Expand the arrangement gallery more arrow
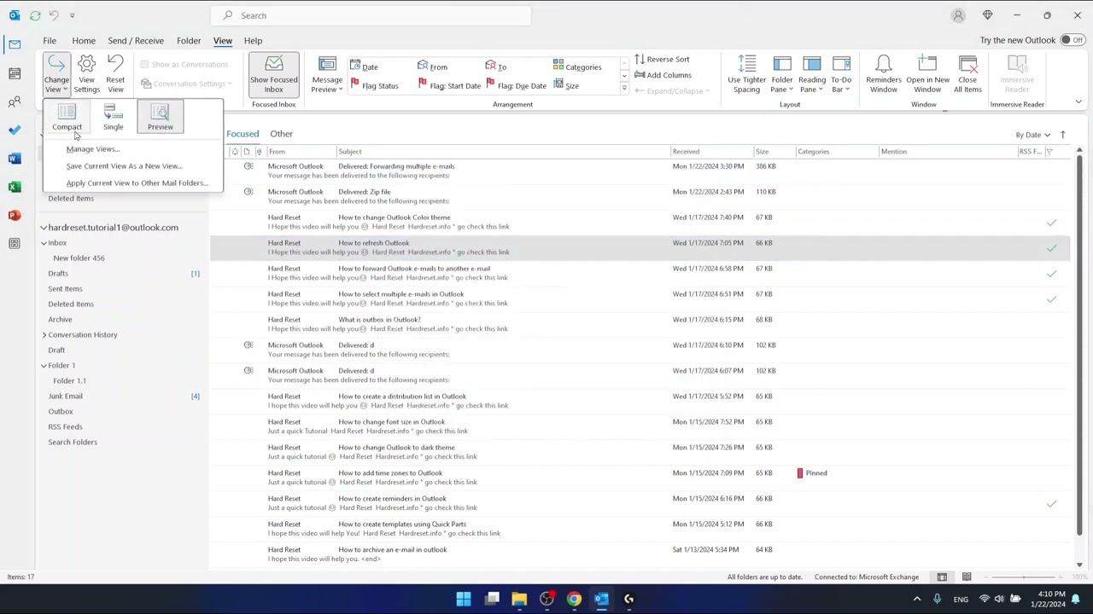Screen dimensions: 1093x614 pyautogui.click(x=624, y=89)
